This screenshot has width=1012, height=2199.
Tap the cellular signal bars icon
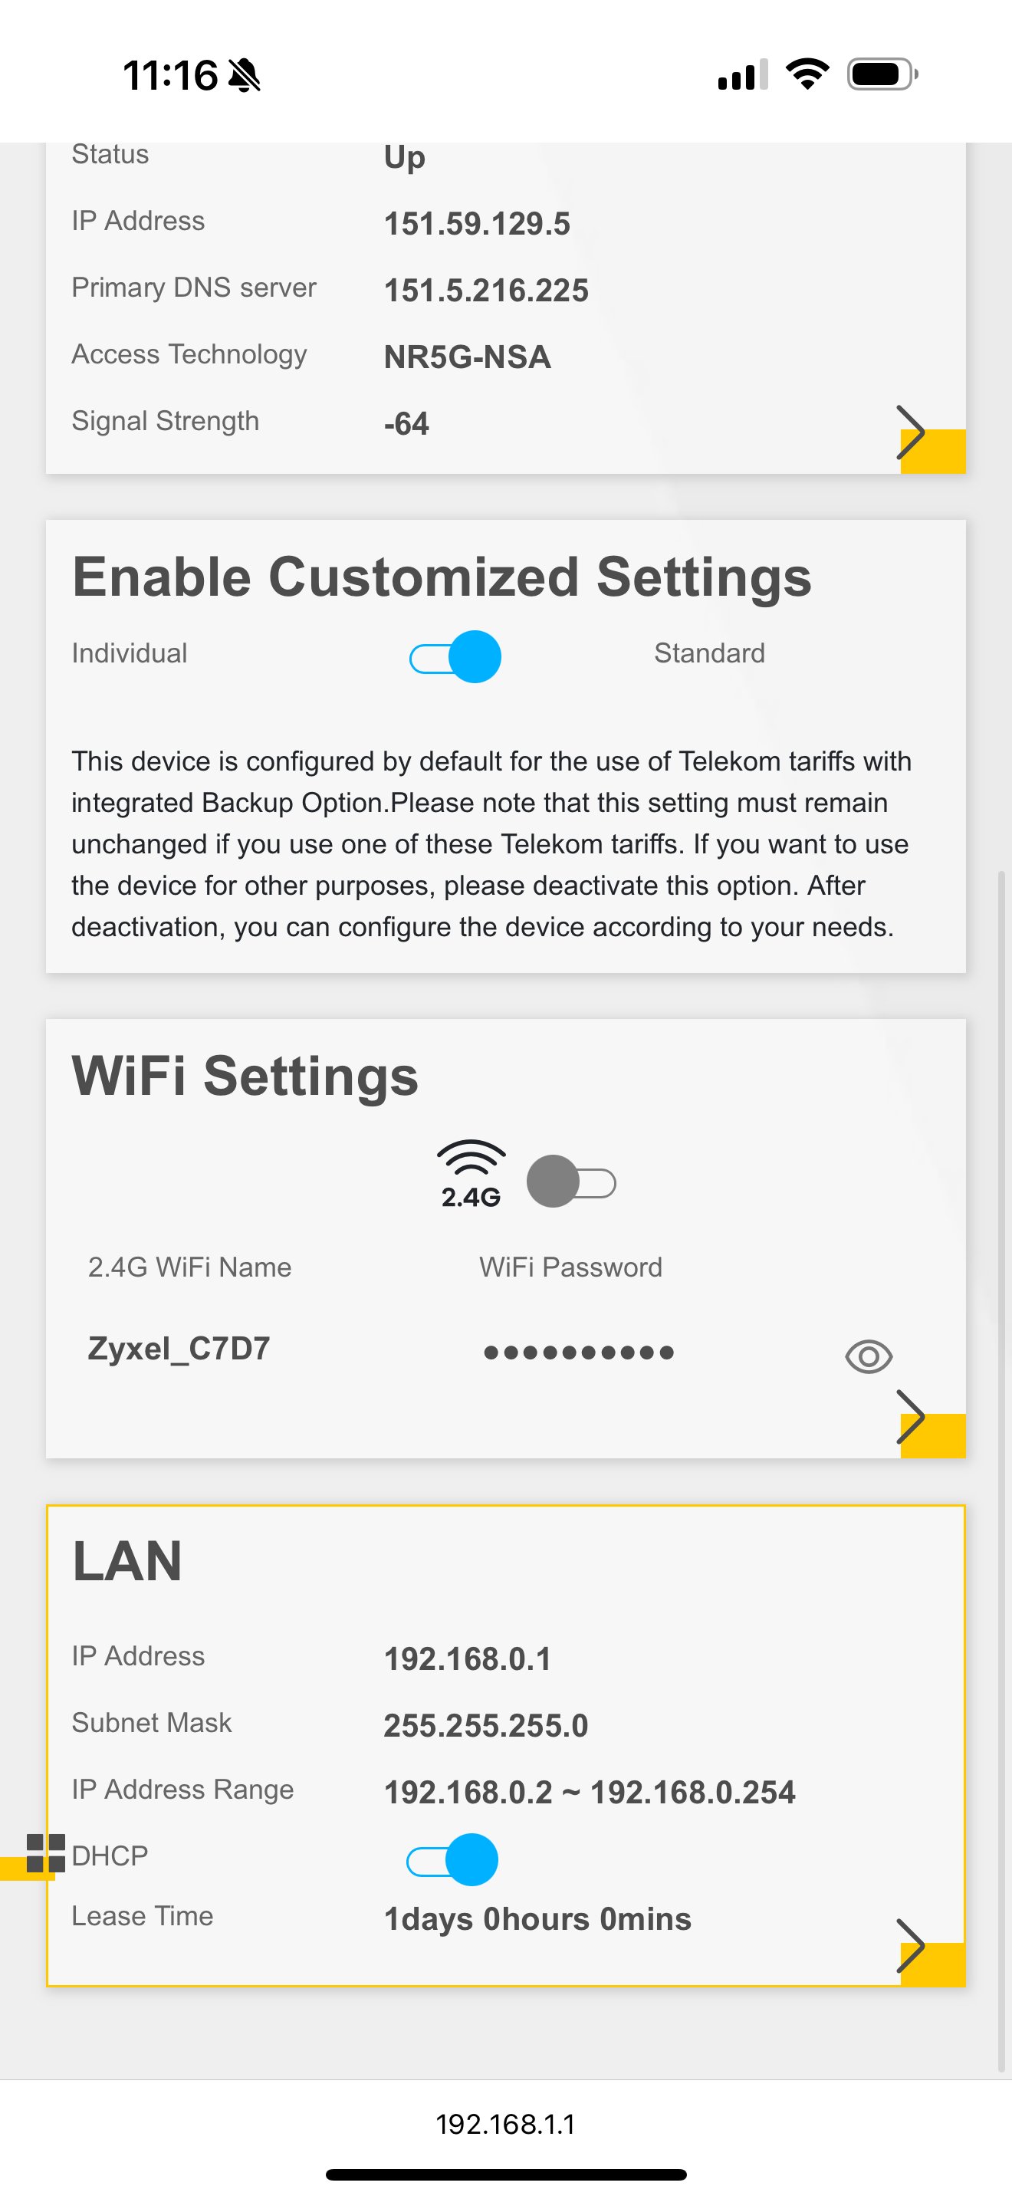coord(742,75)
